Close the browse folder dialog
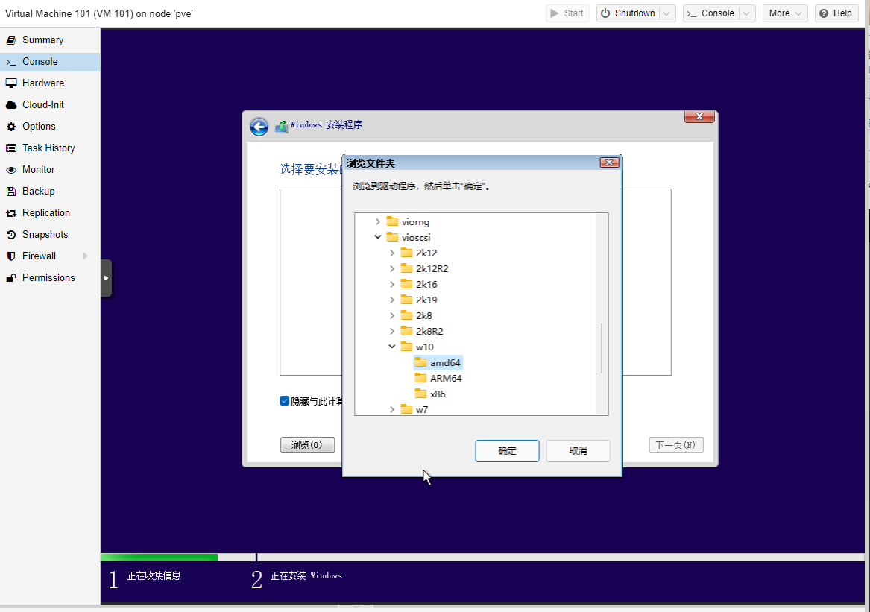Screen dimensions: 870x612 [x=609, y=162]
